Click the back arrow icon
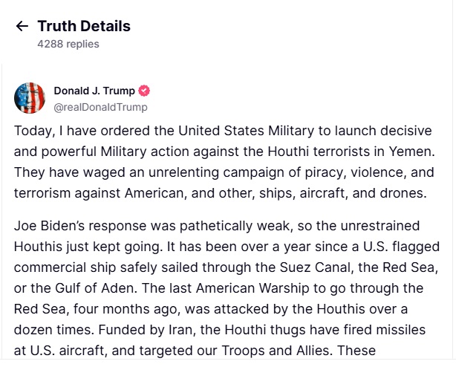Viewport: 456px width, 367px height. [22, 27]
